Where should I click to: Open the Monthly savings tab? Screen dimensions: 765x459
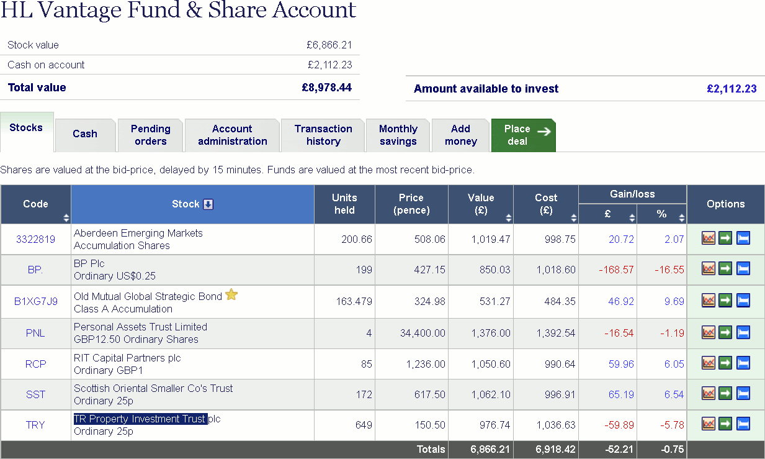pyautogui.click(x=398, y=135)
